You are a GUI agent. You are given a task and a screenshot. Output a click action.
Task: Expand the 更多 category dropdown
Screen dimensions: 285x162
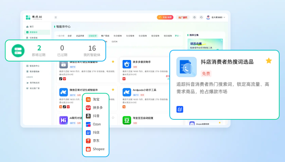(x=178, y=36)
